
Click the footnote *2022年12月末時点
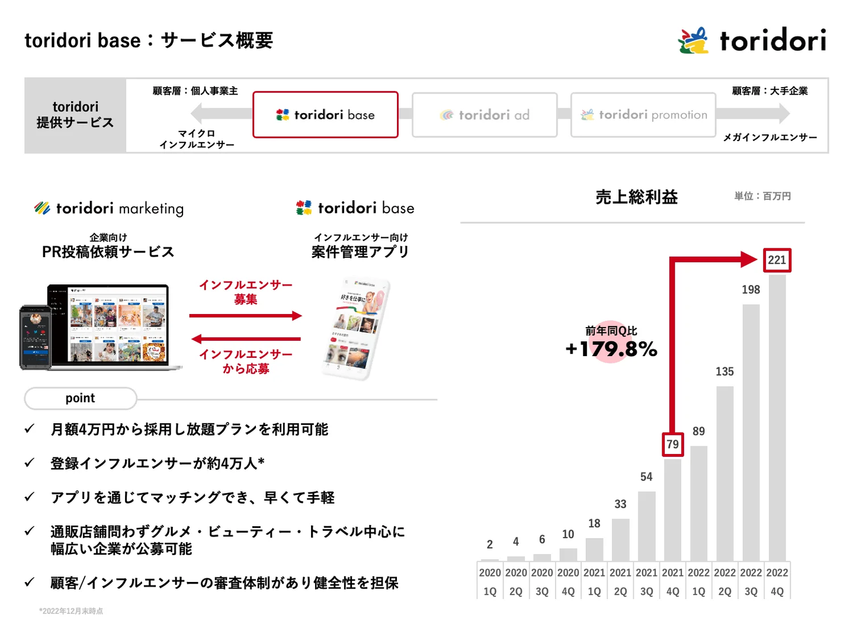71,611
